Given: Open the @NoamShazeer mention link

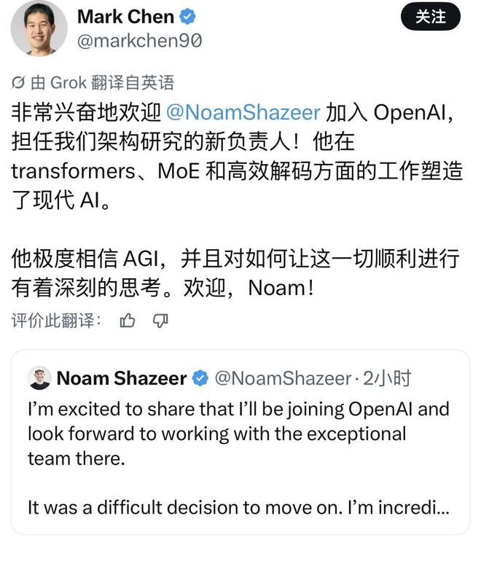Looking at the screenshot, I should click(243, 112).
